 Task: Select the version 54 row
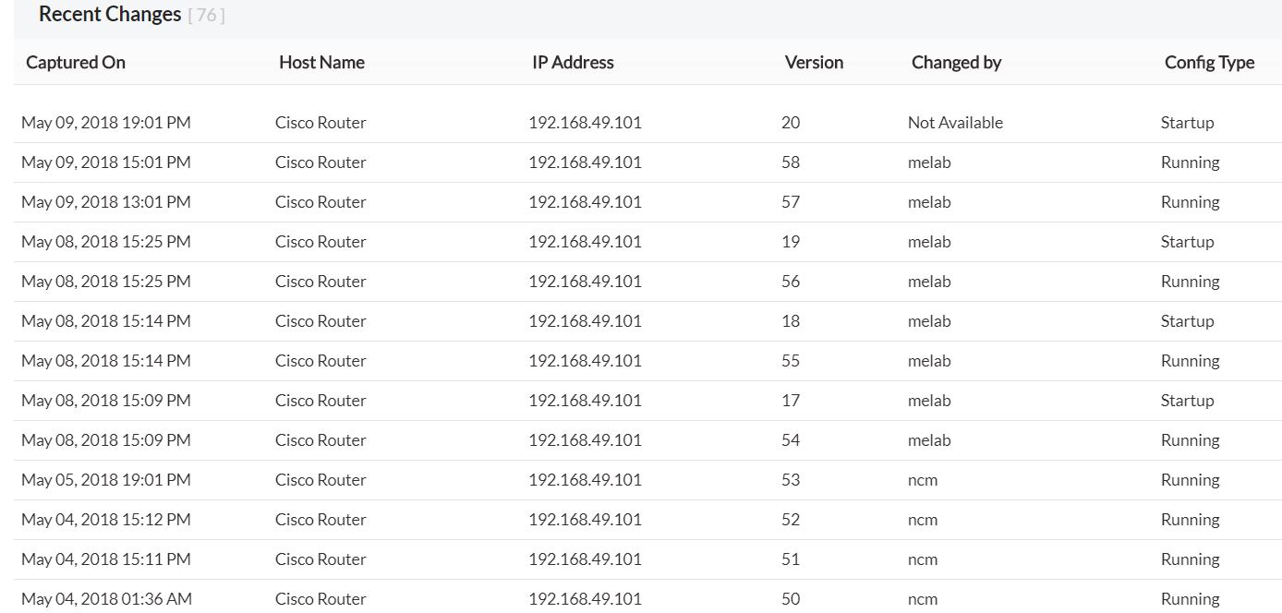[x=791, y=440]
